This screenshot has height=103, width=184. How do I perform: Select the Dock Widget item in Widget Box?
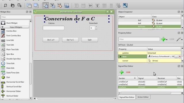tap(12, 23)
